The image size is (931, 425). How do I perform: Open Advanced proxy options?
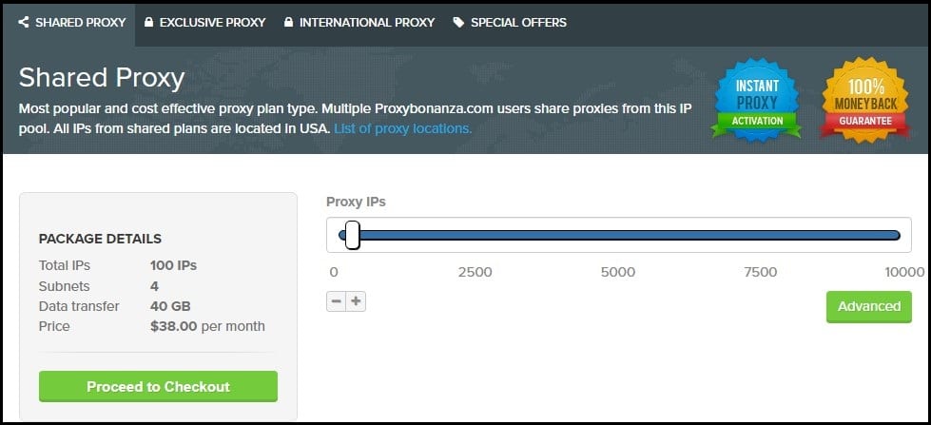pos(868,306)
